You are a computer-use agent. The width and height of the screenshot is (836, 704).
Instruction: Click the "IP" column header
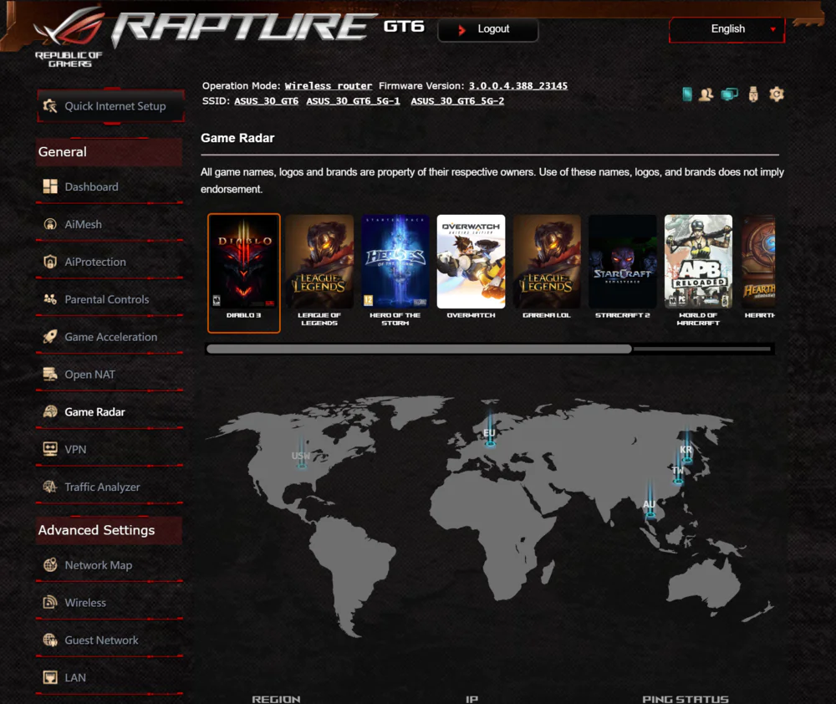(x=472, y=699)
